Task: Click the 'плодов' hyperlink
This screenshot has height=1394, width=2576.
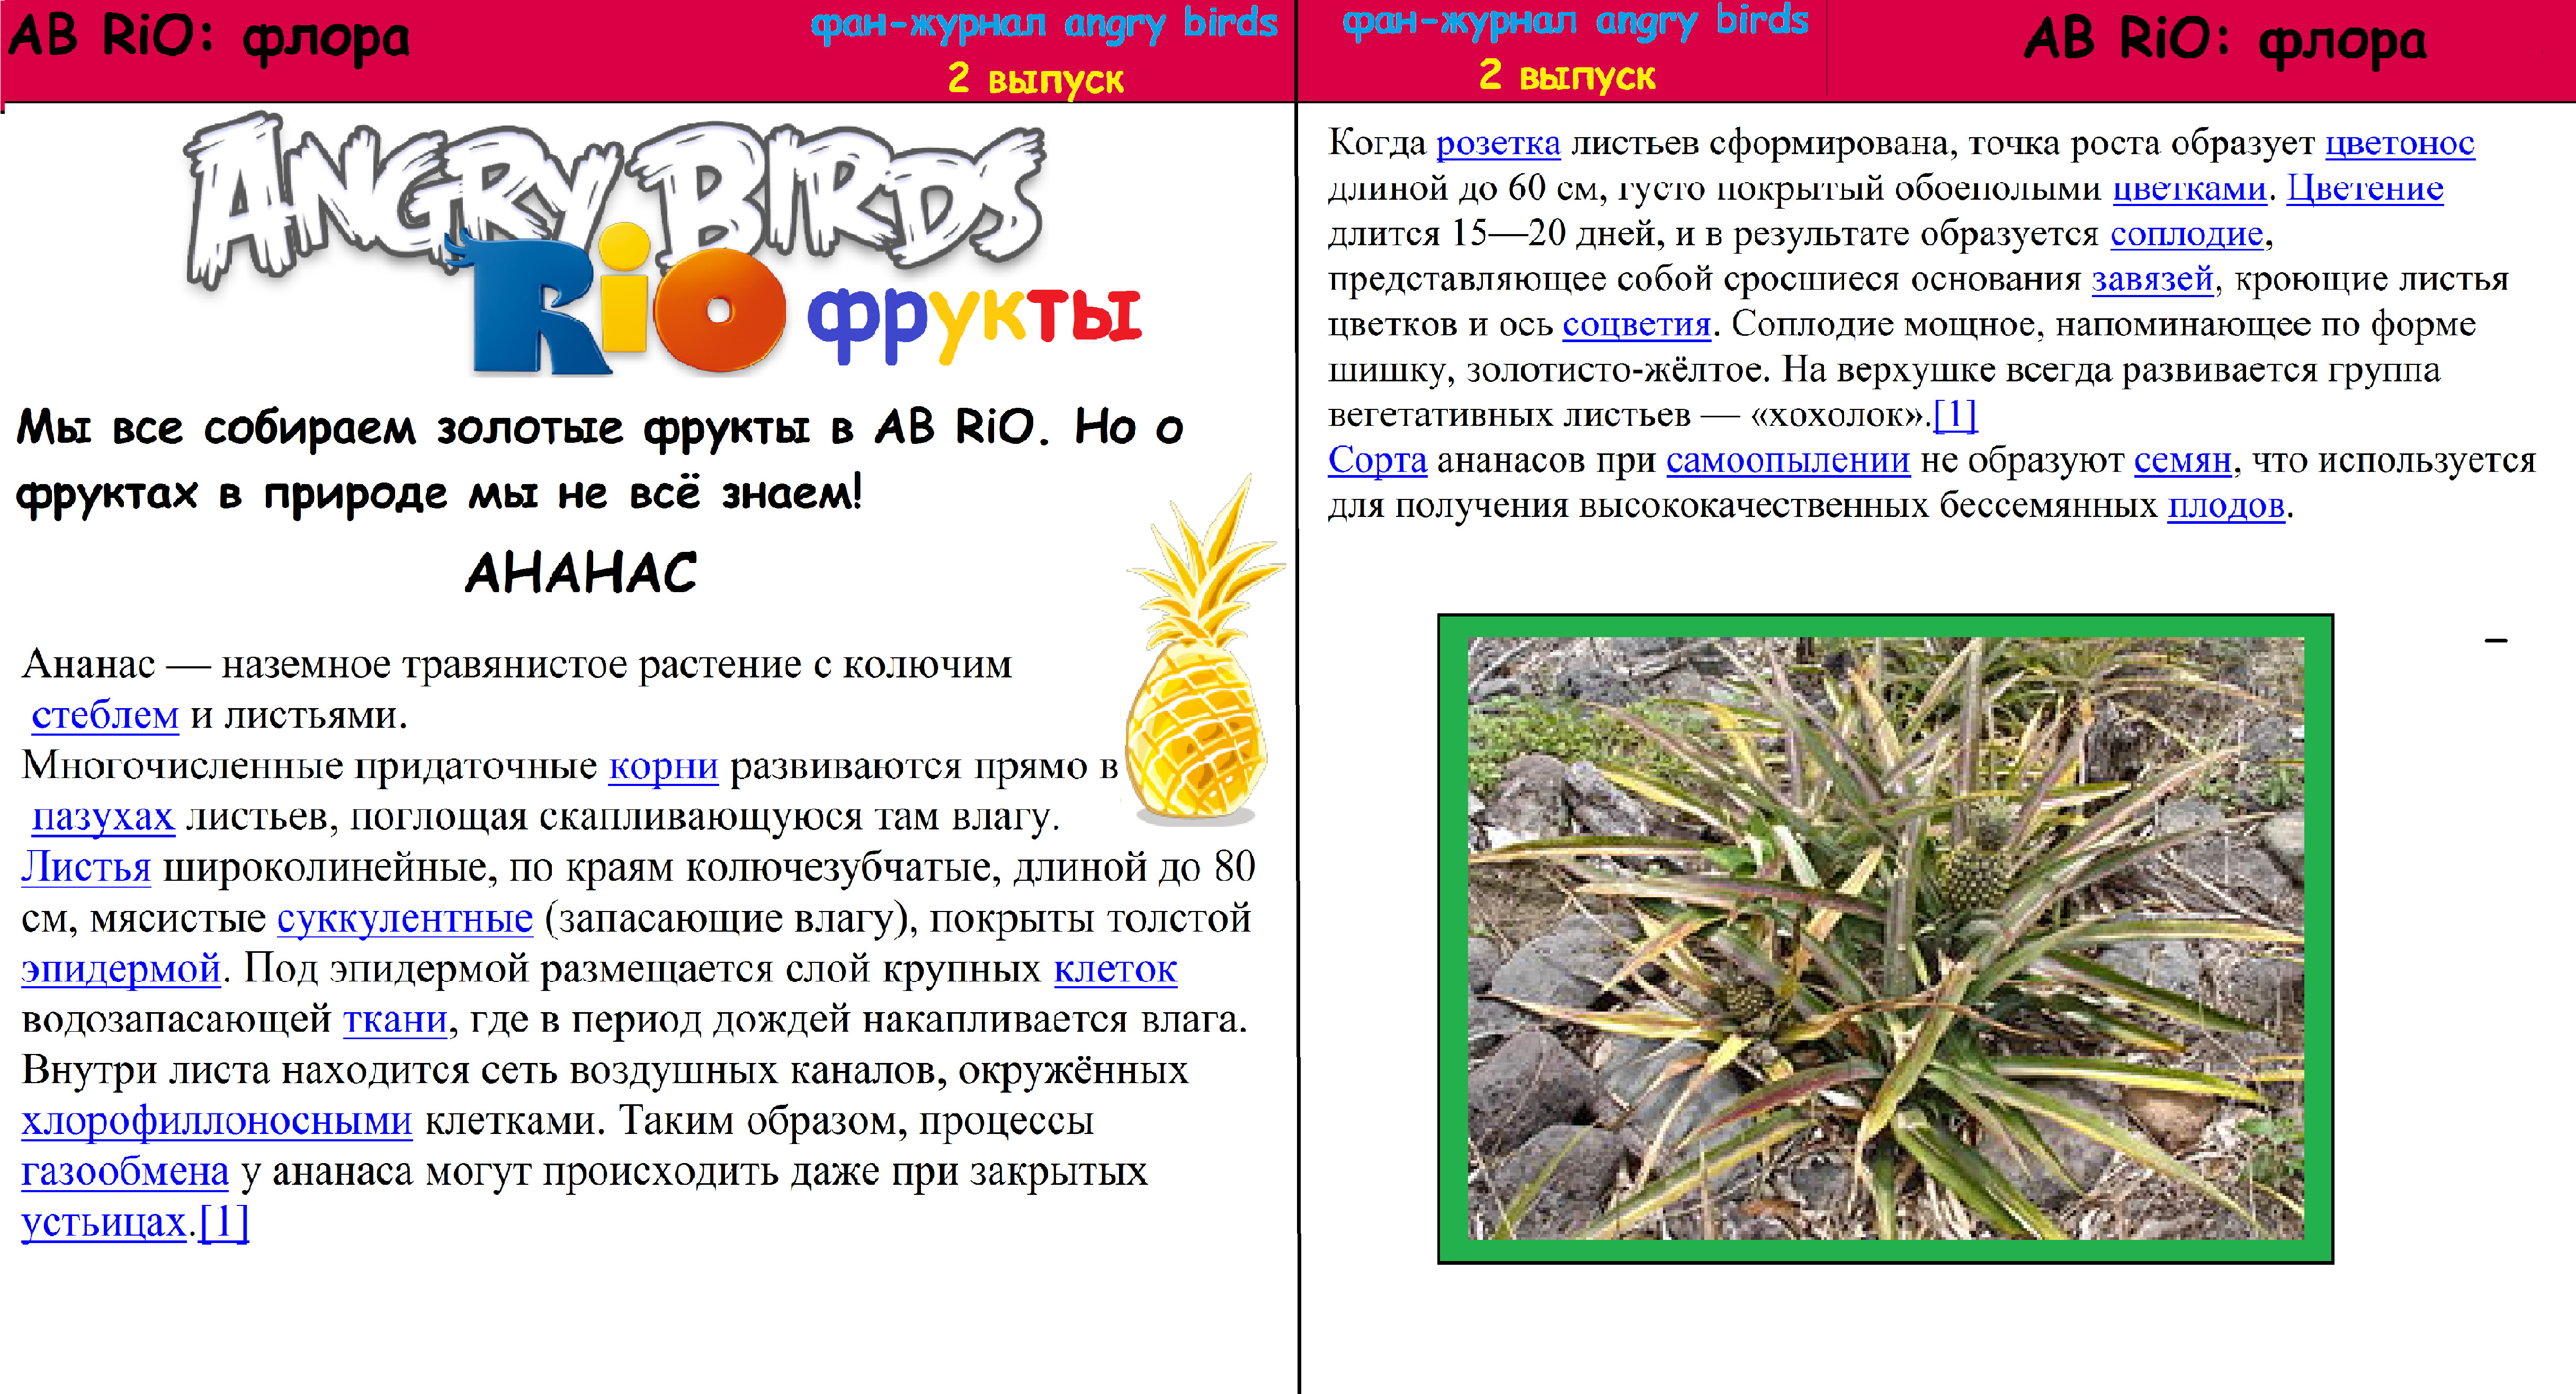Action: coord(2226,506)
